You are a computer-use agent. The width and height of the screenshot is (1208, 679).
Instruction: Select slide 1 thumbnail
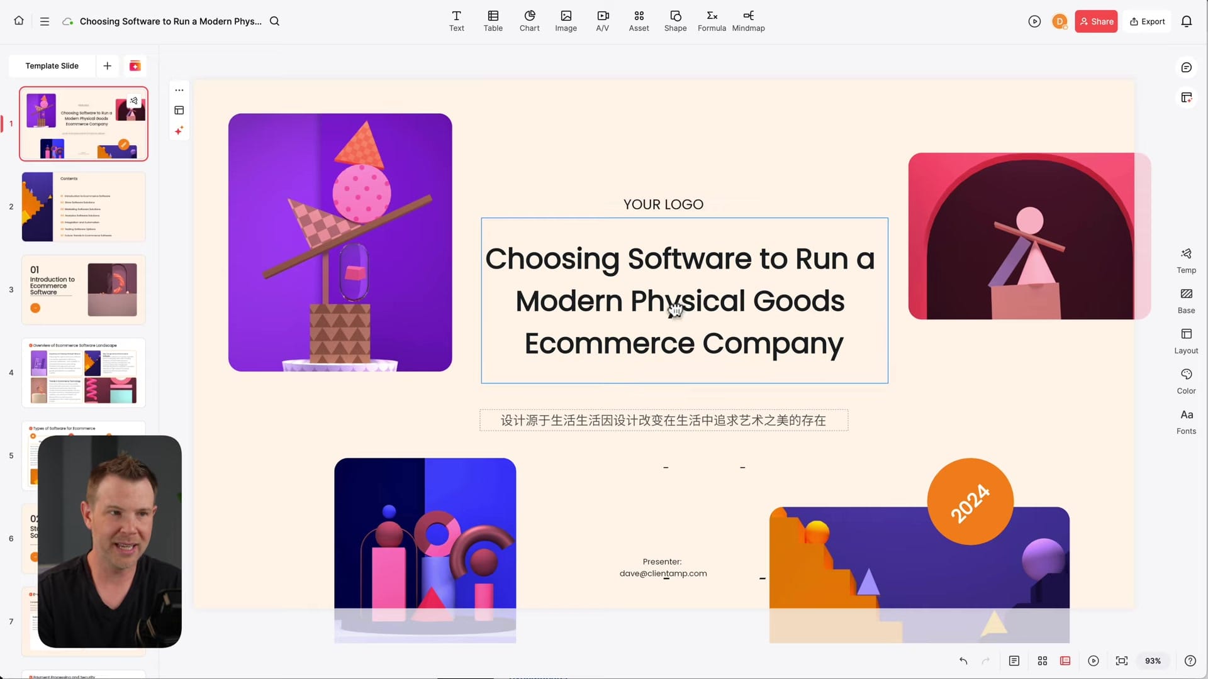[84, 124]
